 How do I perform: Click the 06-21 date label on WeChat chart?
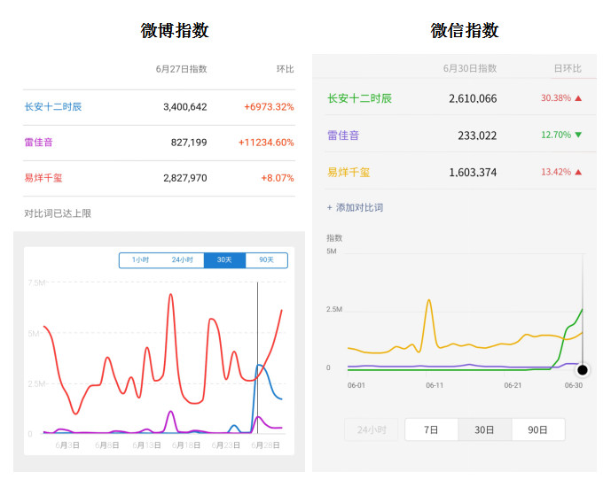point(513,385)
